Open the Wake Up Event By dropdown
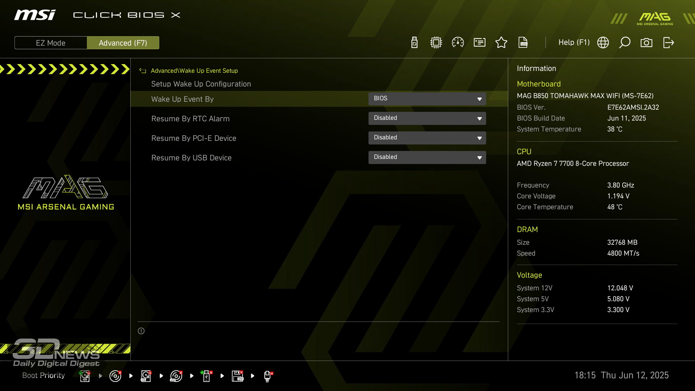 pos(427,99)
